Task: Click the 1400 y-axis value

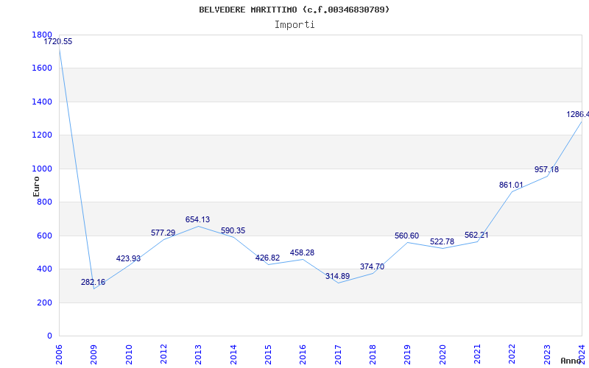Action: pyautogui.click(x=42, y=102)
